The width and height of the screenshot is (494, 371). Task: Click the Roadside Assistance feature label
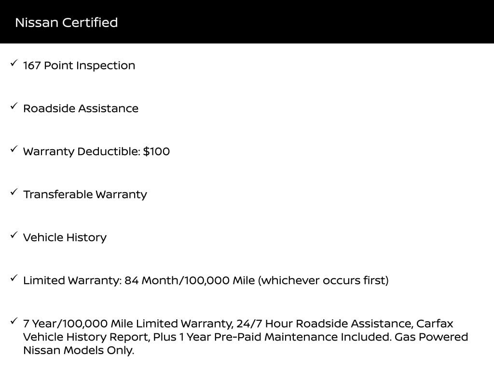click(81, 109)
